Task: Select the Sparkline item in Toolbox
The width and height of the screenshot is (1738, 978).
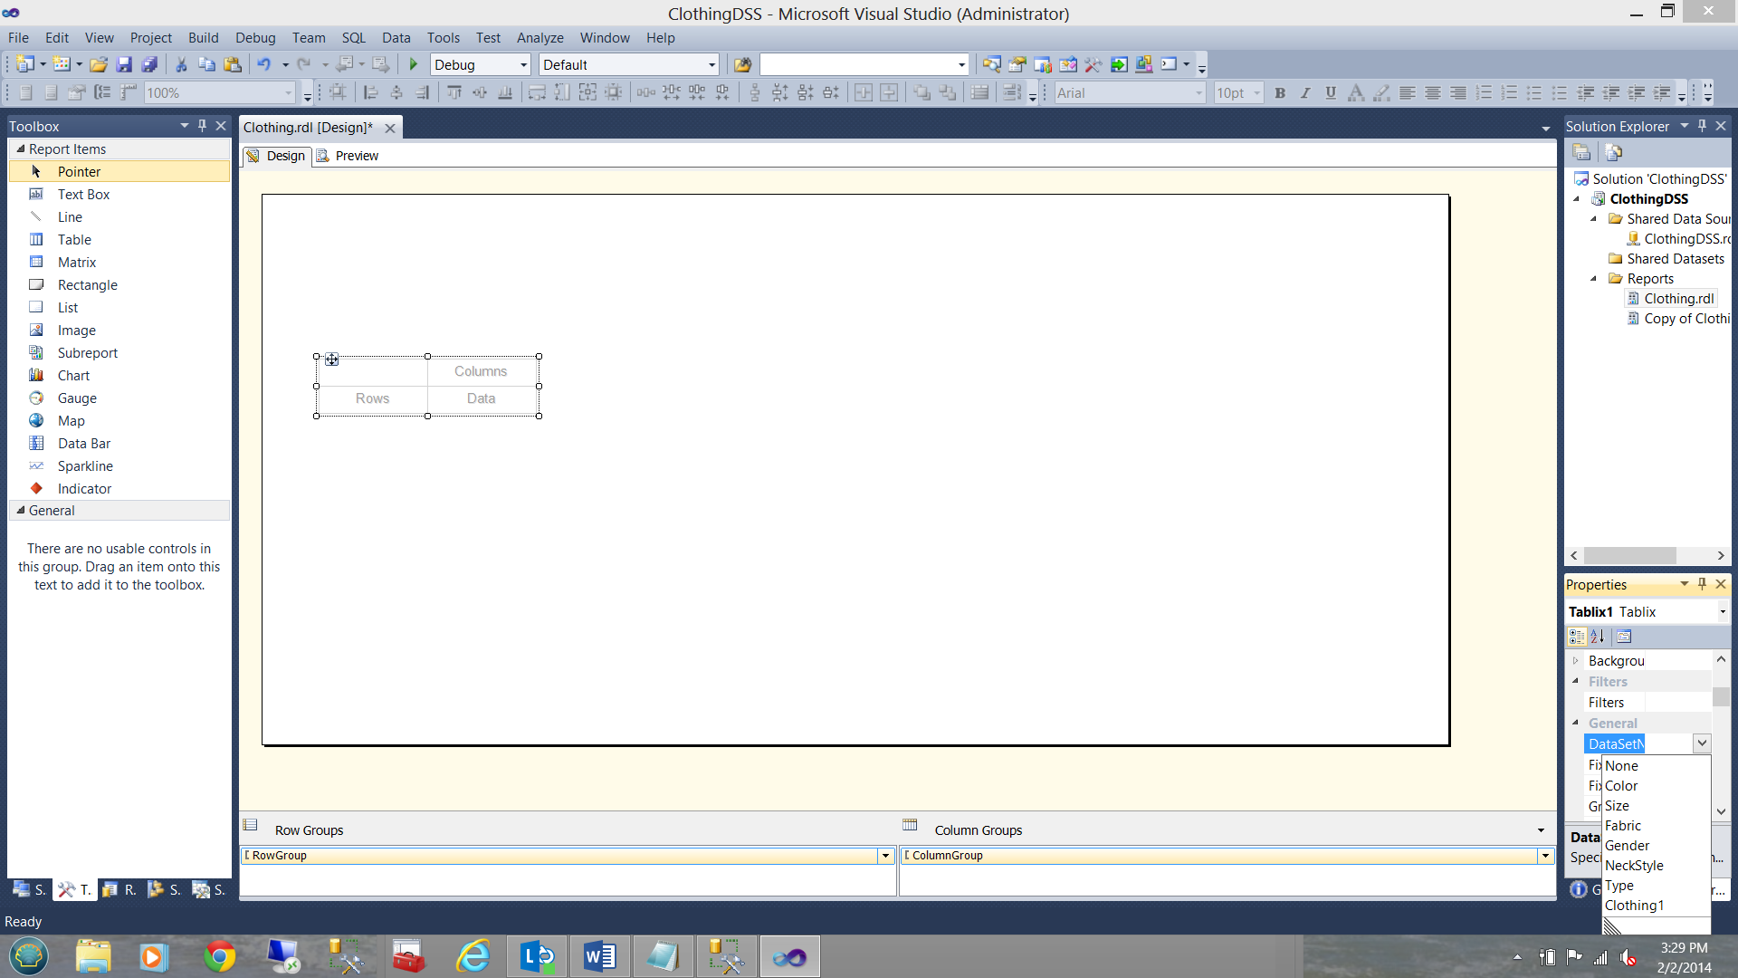Action: pyautogui.click(x=85, y=466)
